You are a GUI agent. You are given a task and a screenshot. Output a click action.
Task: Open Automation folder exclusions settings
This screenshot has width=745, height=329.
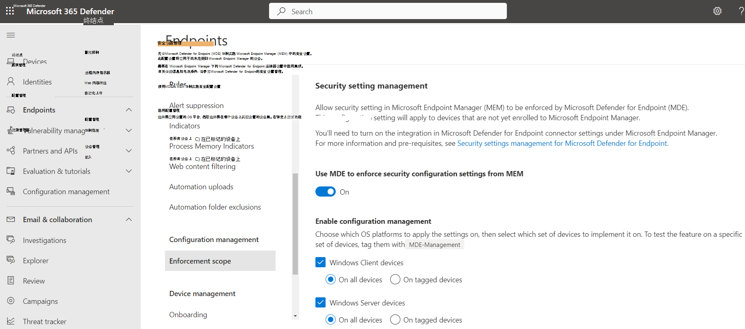tap(215, 207)
